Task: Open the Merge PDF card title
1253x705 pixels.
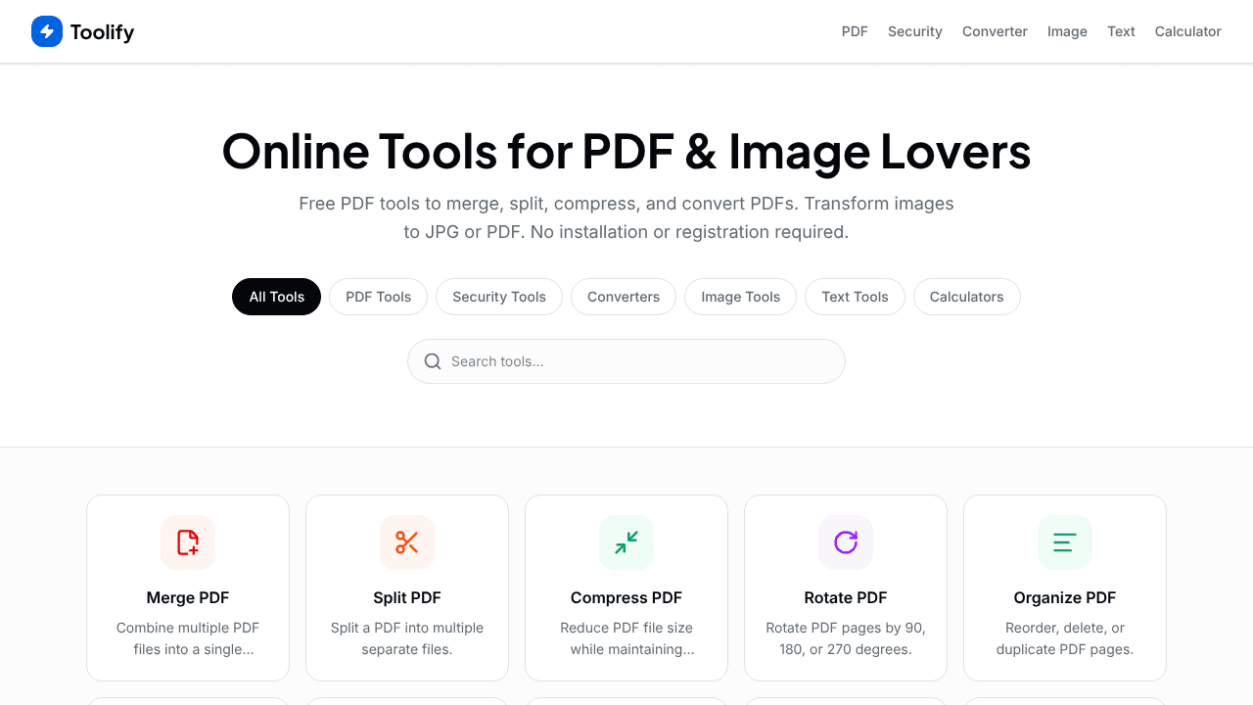Action: click(188, 597)
